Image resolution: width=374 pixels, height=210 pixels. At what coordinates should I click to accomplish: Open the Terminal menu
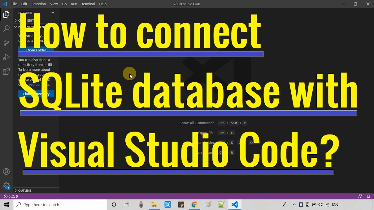pyautogui.click(x=88, y=4)
